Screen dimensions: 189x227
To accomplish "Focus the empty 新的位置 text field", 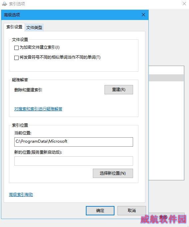I will pyautogui.click(x=74, y=161).
